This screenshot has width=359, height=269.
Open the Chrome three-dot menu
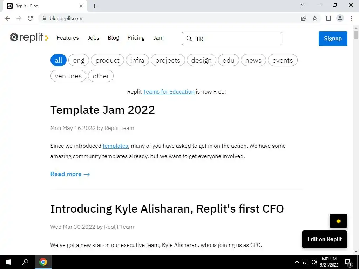tap(351, 18)
